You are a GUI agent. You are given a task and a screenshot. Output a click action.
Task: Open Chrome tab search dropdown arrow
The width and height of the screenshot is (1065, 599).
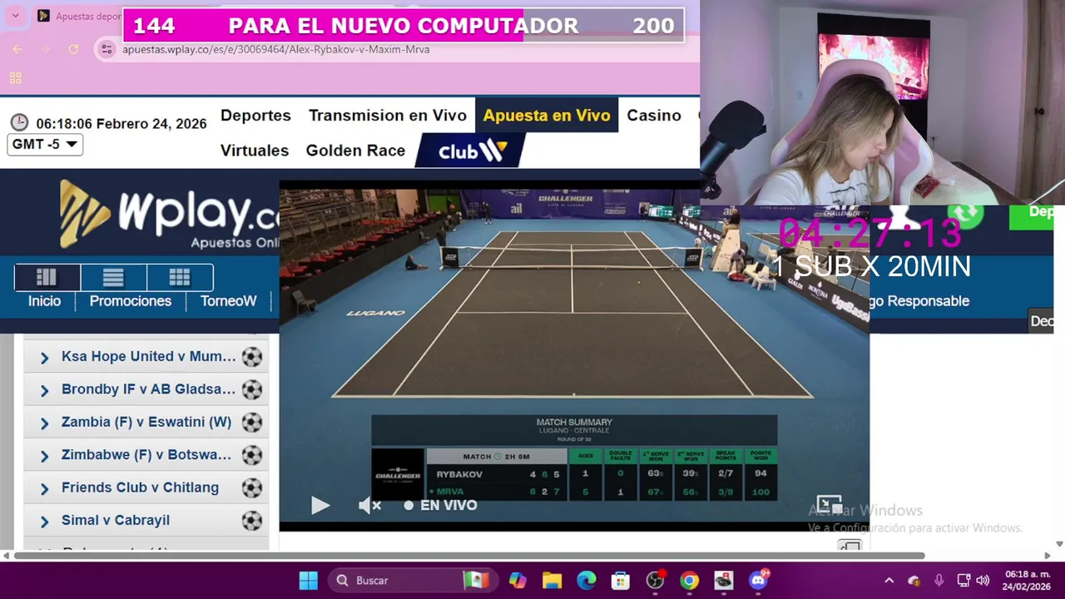pos(15,16)
